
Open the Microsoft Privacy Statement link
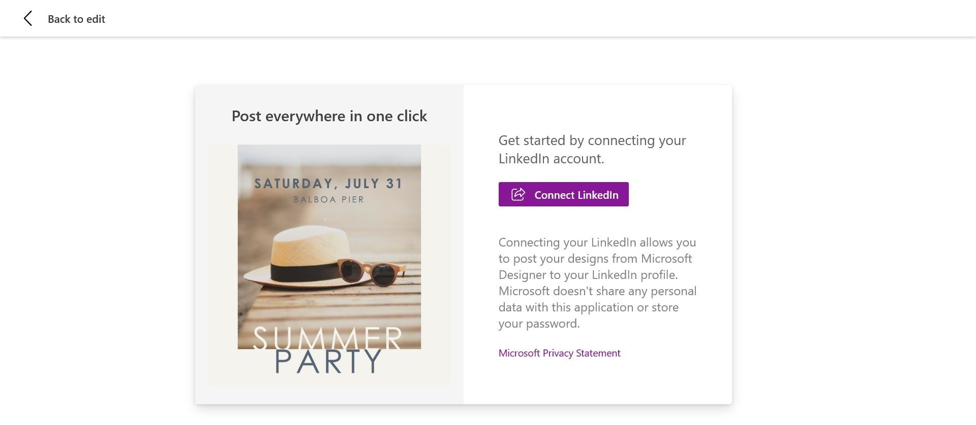click(x=559, y=353)
